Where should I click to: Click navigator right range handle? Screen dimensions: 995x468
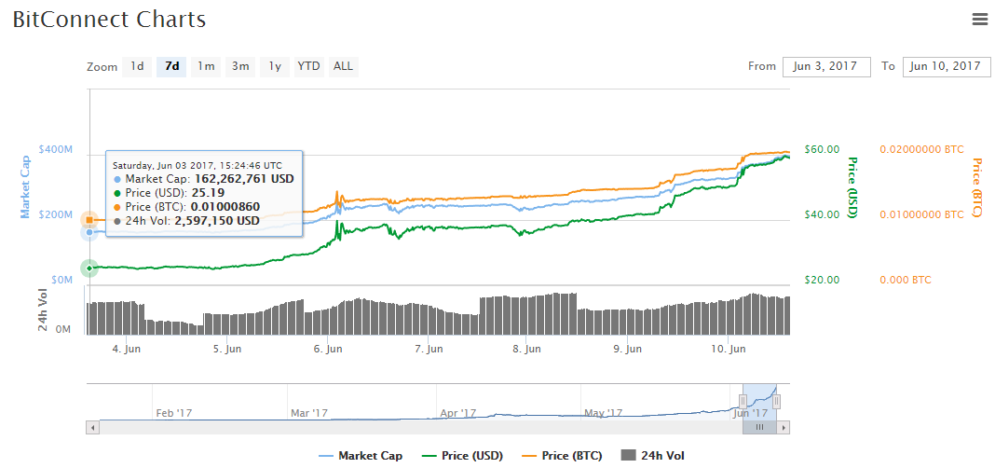pyautogui.click(x=776, y=401)
